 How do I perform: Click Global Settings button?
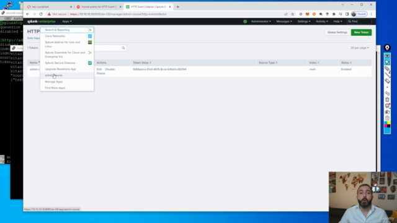coord(337,32)
